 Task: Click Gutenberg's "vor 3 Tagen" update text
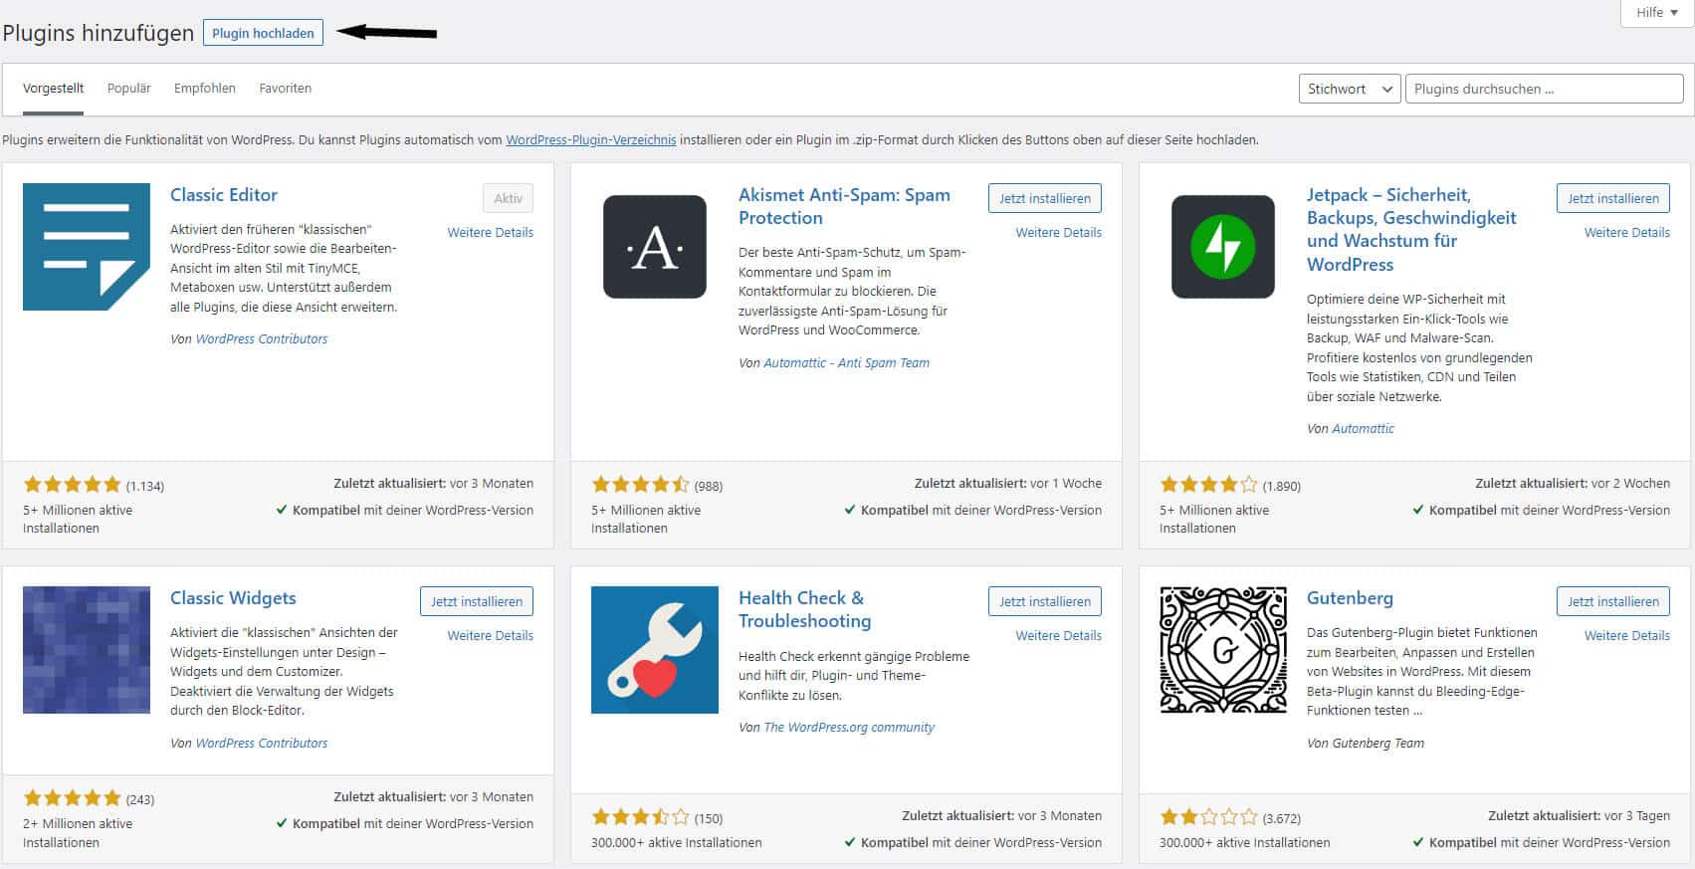1637,816
